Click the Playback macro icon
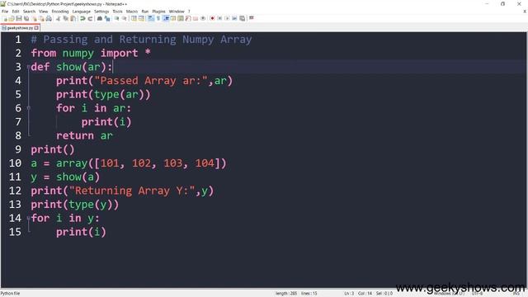528x297 pixels. 227,18
